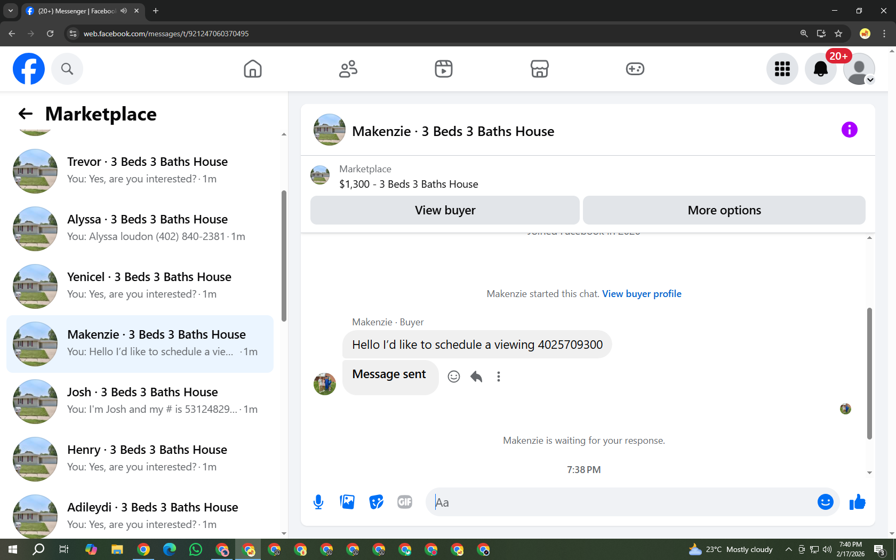Open Josh's 3 Beds 3 Baths conversation
This screenshot has height=560, width=896.
[140, 402]
